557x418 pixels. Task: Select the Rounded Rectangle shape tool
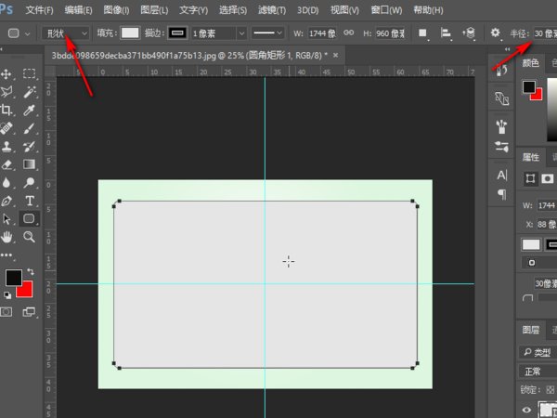(x=30, y=218)
